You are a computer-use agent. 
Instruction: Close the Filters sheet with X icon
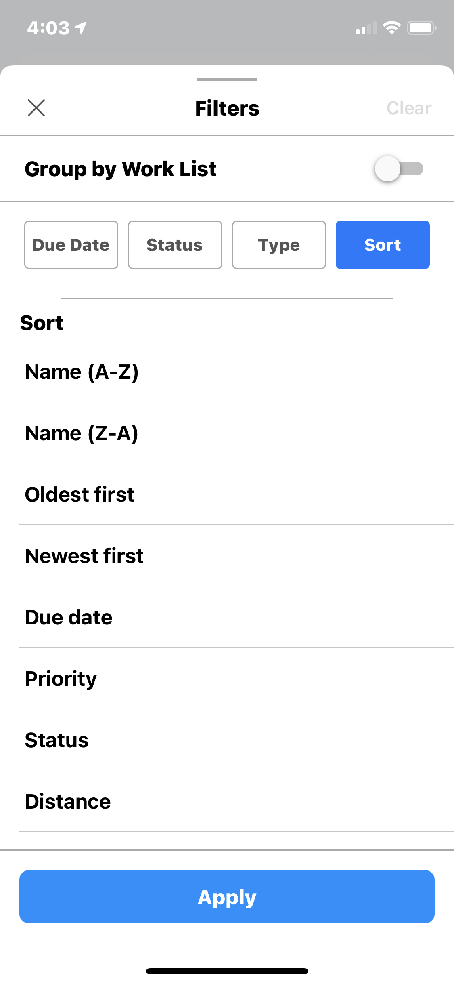click(x=36, y=108)
